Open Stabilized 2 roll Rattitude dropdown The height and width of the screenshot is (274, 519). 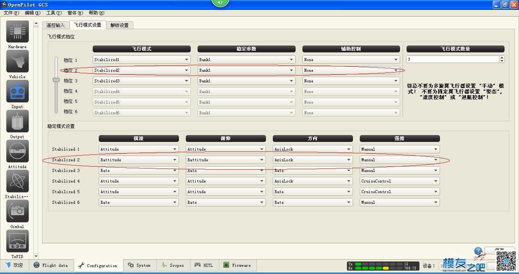coord(139,160)
